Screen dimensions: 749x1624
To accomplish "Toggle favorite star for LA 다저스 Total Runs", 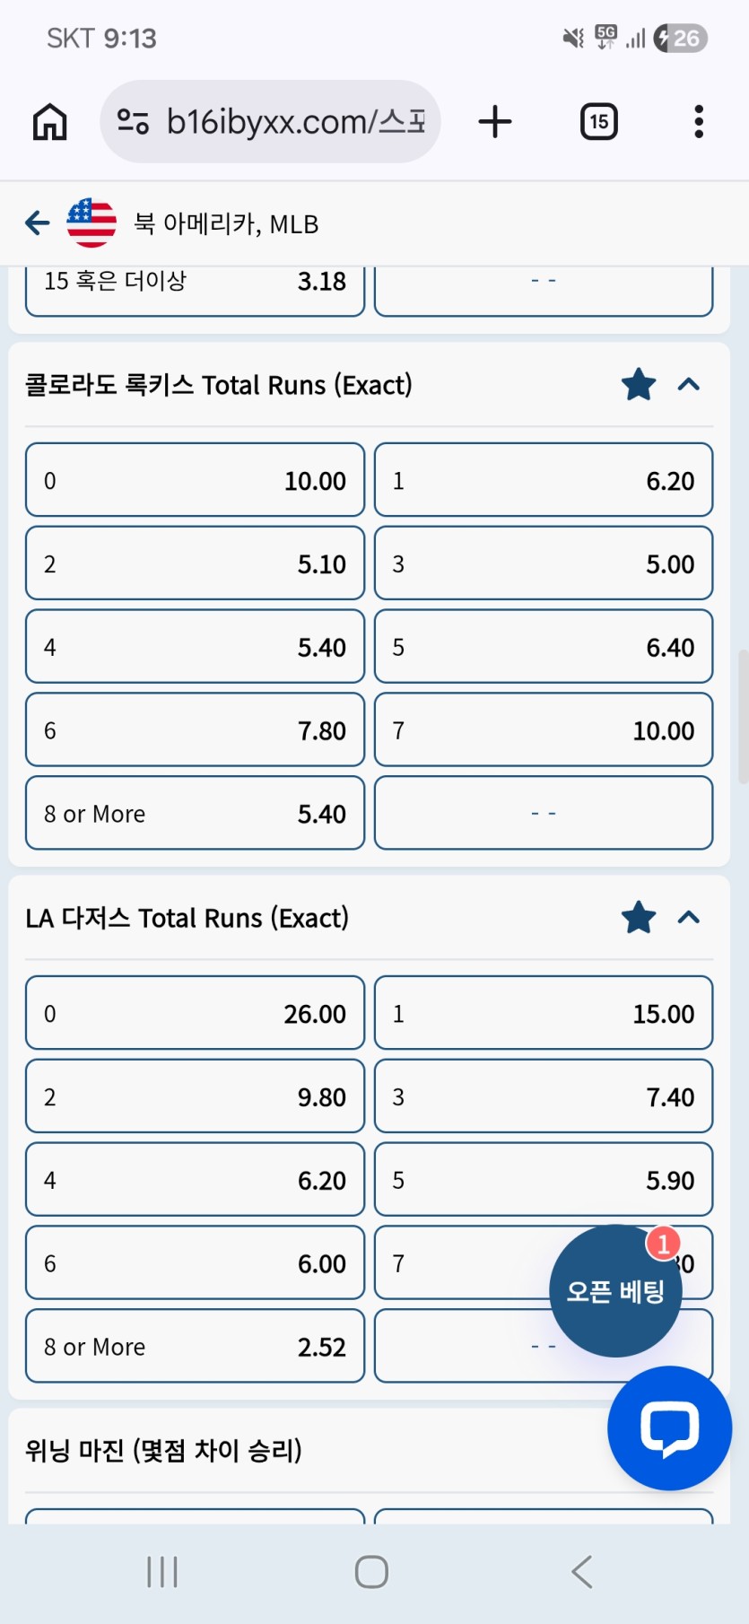I will pyautogui.click(x=639, y=918).
